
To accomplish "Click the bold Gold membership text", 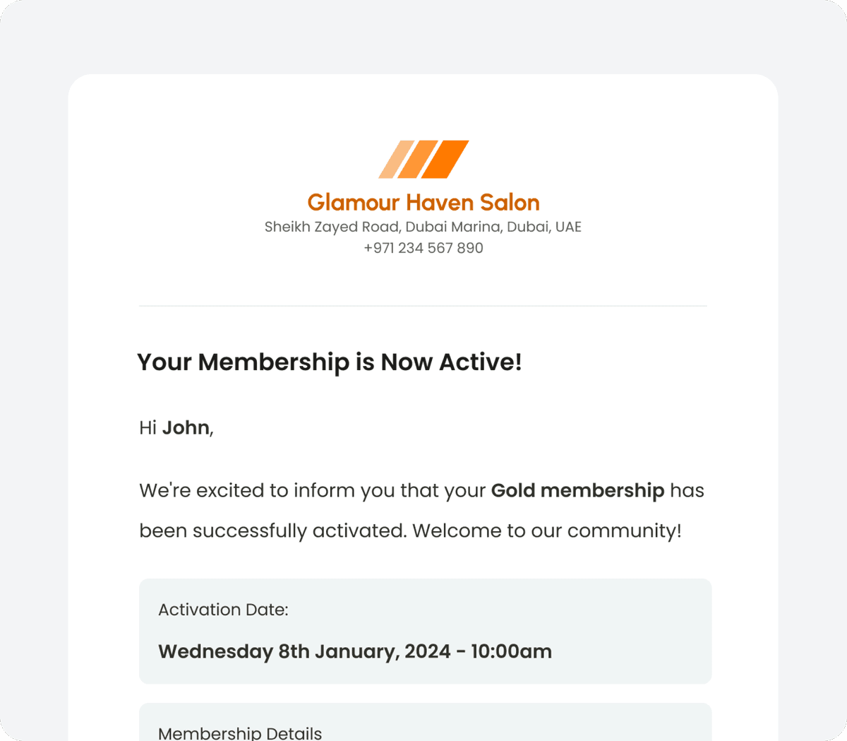I will point(577,490).
